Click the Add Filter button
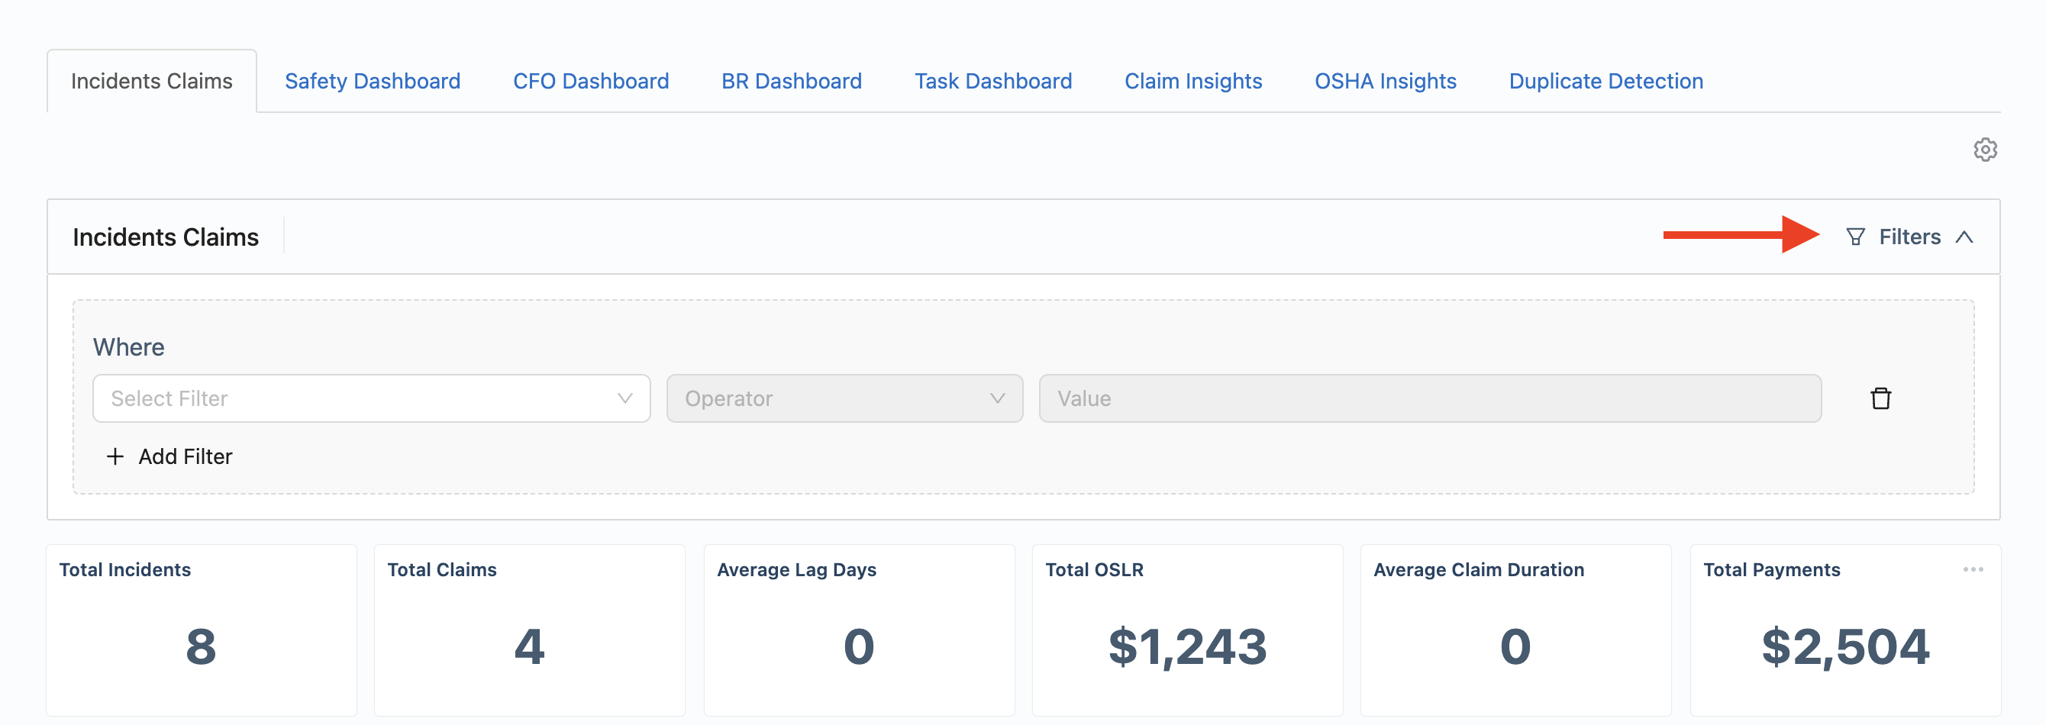Image resolution: width=2046 pixels, height=725 pixels. click(x=169, y=456)
